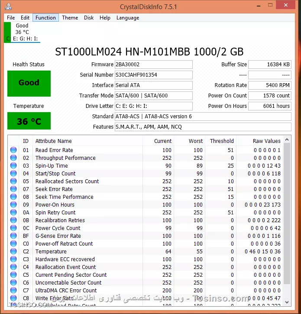Open the Edit menu
Viewport: 301px width, 314px height.
point(25,18)
